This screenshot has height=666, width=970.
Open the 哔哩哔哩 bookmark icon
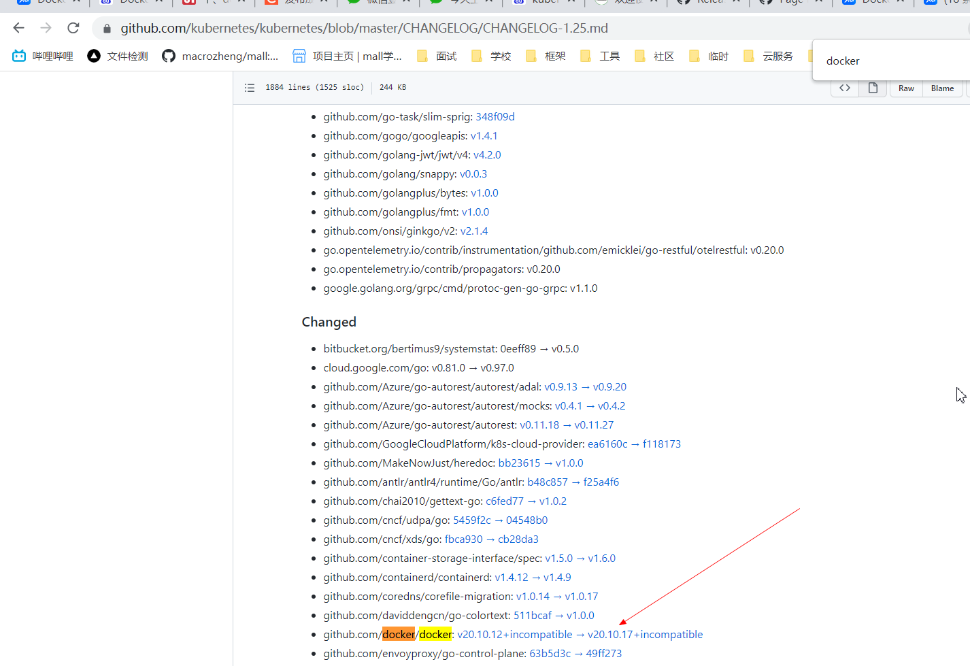pyautogui.click(x=18, y=56)
